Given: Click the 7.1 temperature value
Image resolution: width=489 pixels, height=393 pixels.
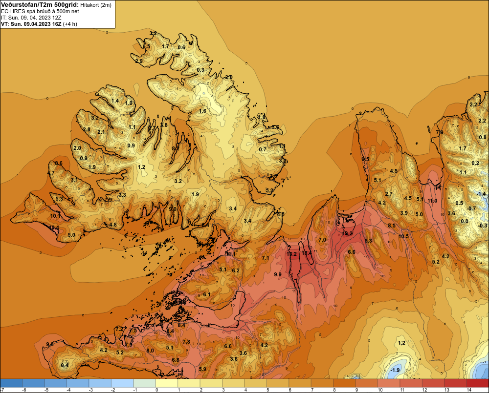Looking at the screenshot, I should point(266,258).
